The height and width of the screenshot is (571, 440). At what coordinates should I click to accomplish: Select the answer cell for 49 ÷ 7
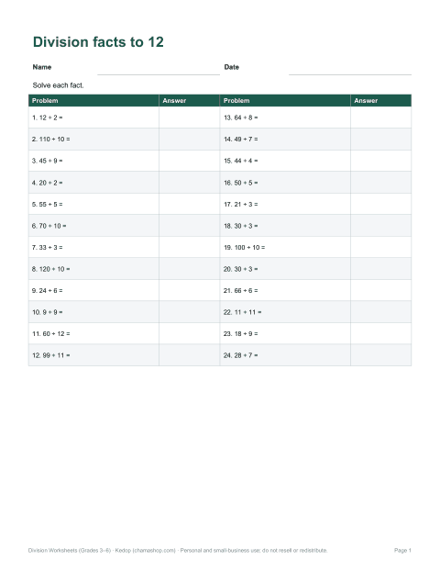381,140
